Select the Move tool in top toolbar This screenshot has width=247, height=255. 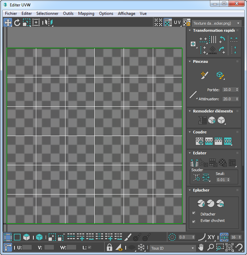click(8, 22)
